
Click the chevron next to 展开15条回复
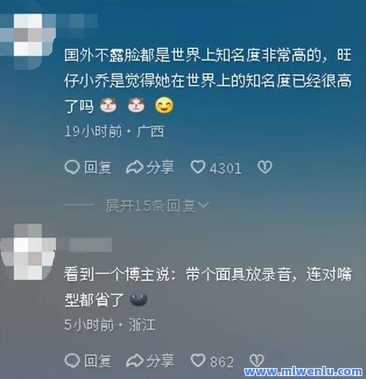(203, 206)
